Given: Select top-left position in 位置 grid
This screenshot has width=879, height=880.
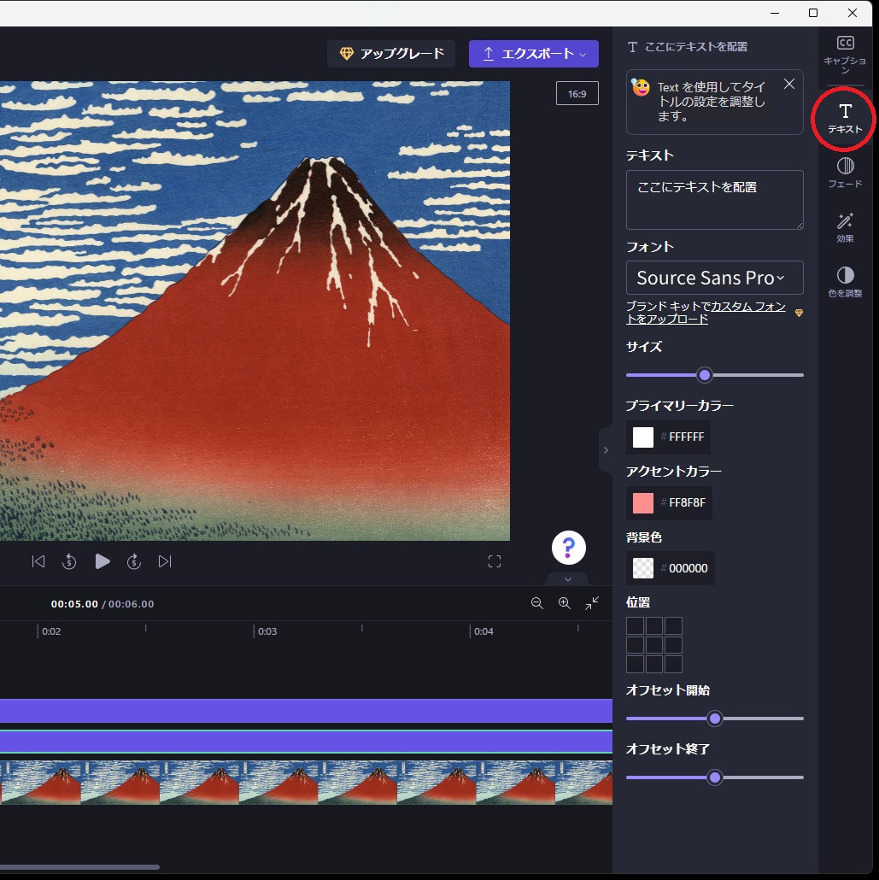Looking at the screenshot, I should pos(636,625).
